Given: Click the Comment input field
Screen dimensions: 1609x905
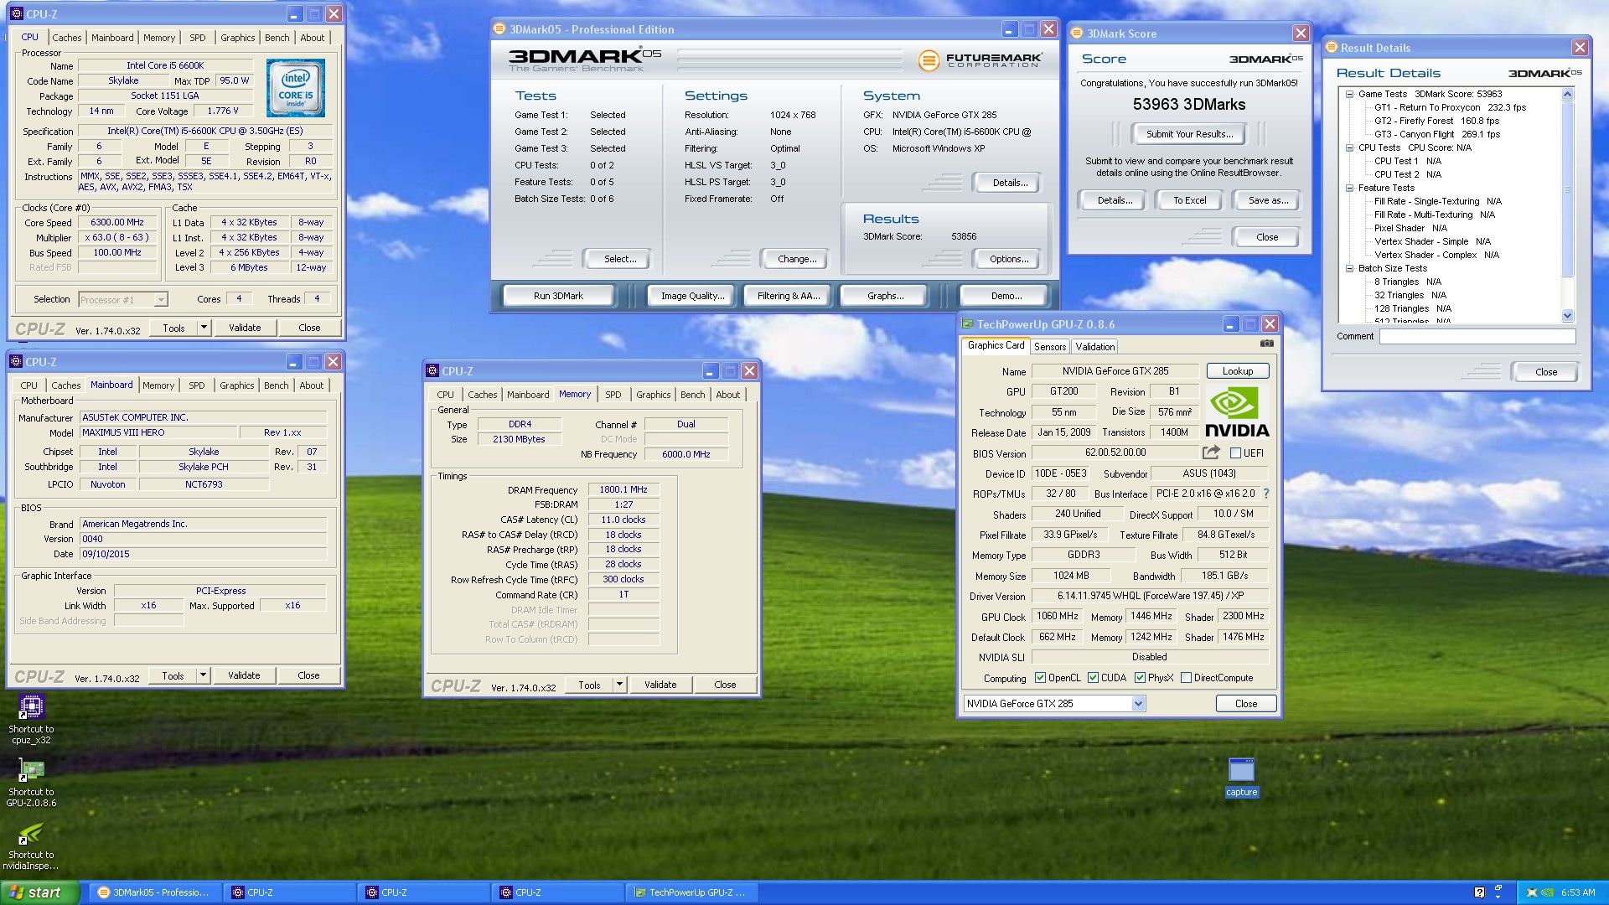Looking at the screenshot, I should pos(1477,336).
